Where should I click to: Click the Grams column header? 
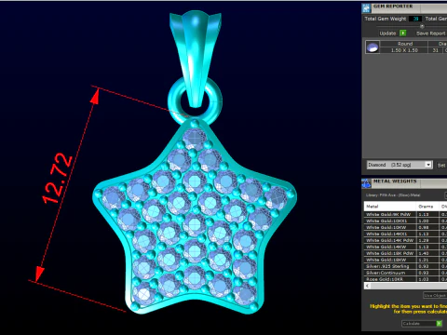pos(427,207)
